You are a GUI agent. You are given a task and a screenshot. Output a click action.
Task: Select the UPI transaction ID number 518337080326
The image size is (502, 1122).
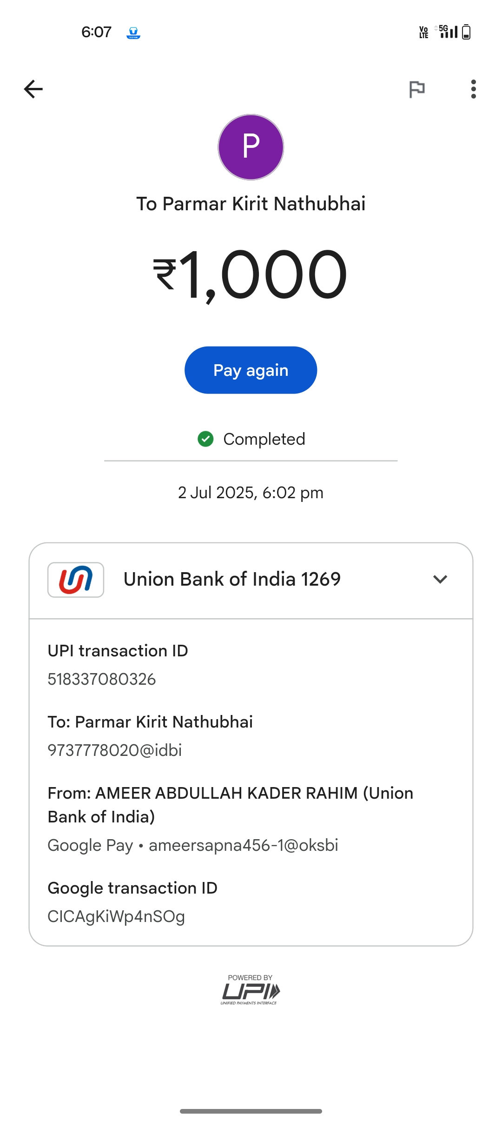tap(102, 679)
